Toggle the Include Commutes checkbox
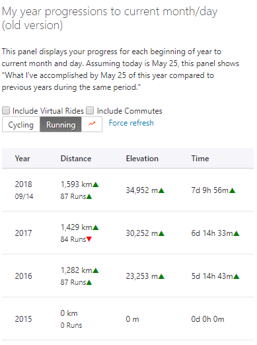Screen dimensions: 257x345 (x=90, y=110)
